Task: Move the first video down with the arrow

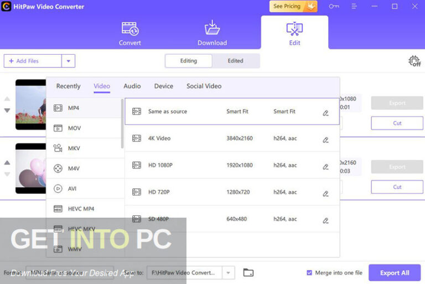Action: (7, 111)
